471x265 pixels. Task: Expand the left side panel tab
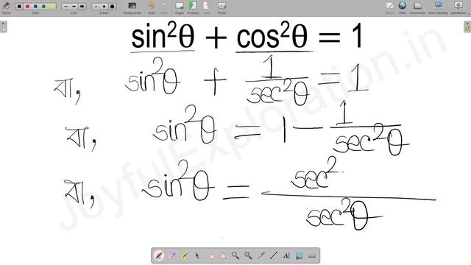pos(3,26)
